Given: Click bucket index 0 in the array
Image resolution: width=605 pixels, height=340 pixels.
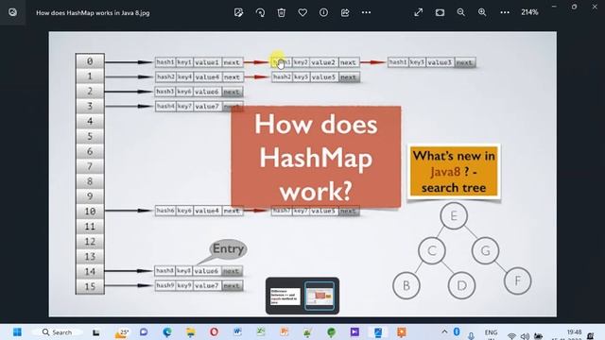Looking at the screenshot, I should (x=90, y=61).
